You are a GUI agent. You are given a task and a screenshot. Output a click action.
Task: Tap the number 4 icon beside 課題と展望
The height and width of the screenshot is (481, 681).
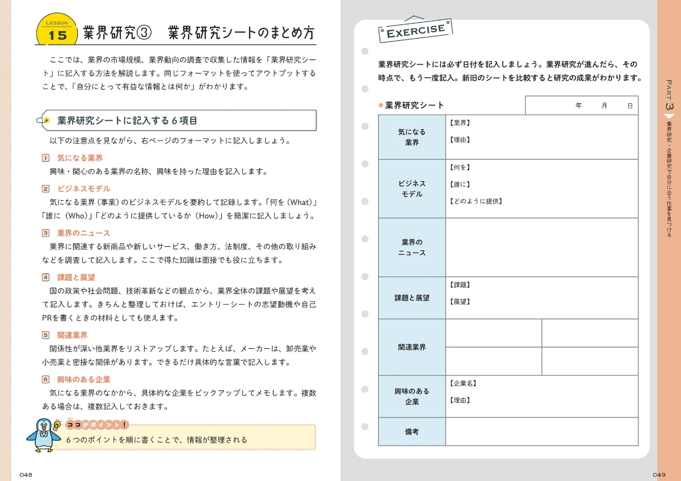(x=46, y=277)
